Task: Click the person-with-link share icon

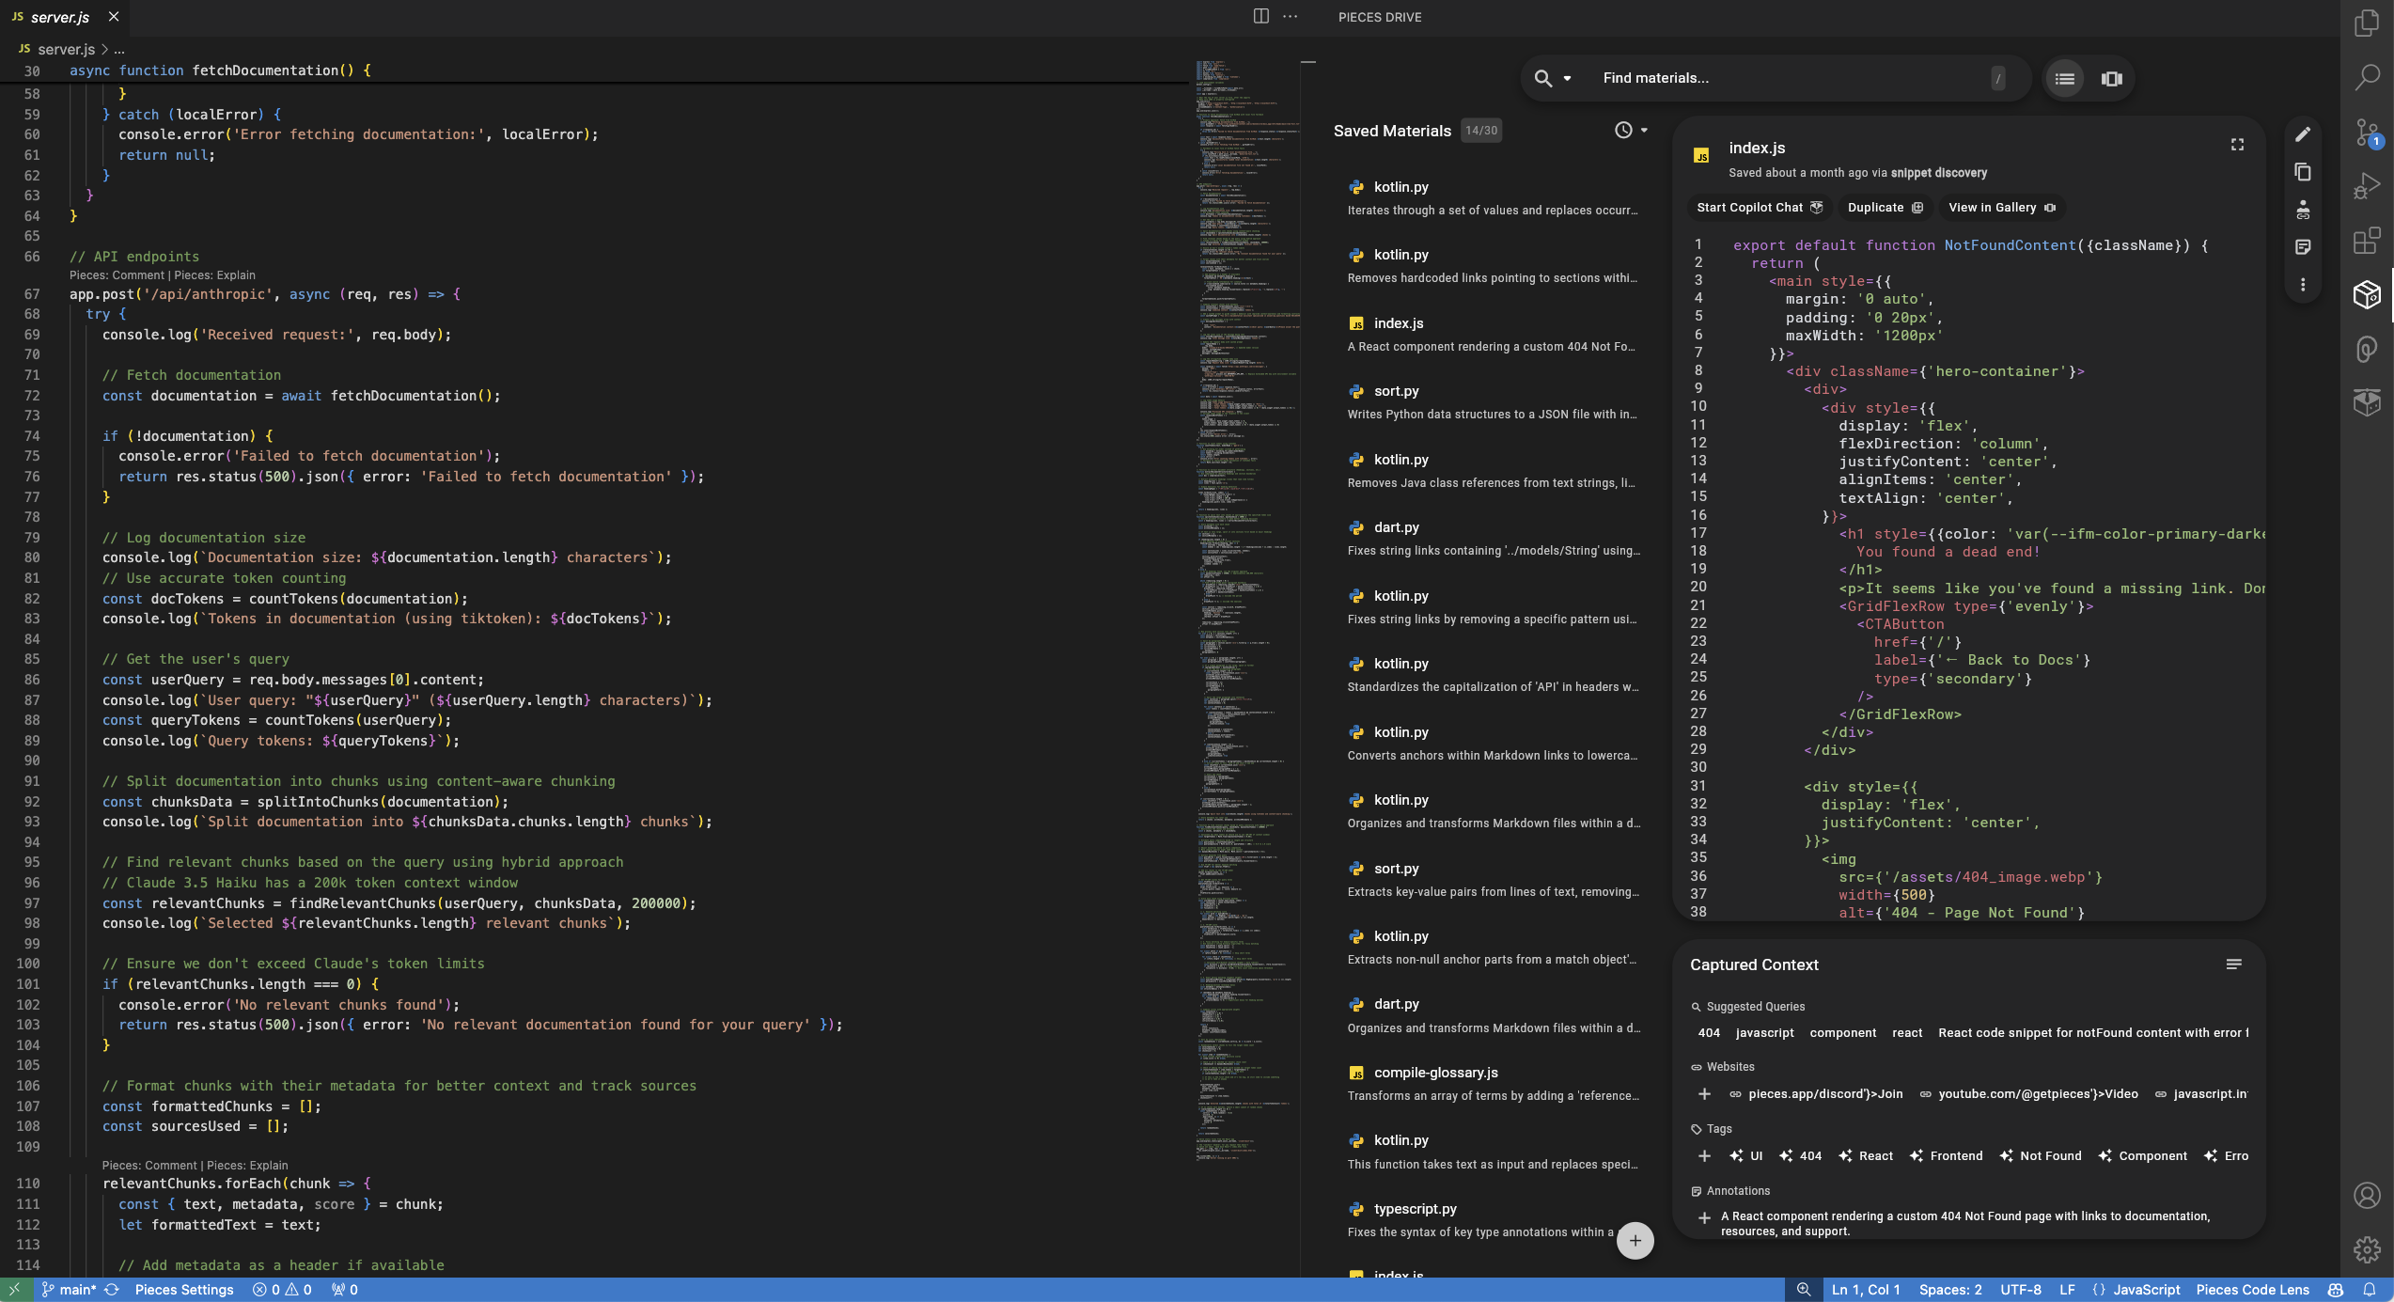Action: point(2303,210)
